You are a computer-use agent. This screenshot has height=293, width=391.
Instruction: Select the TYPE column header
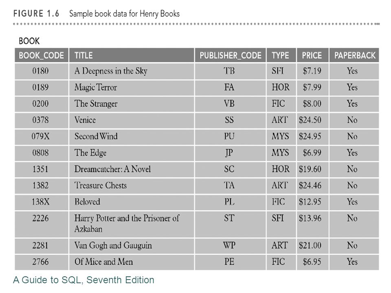click(281, 55)
